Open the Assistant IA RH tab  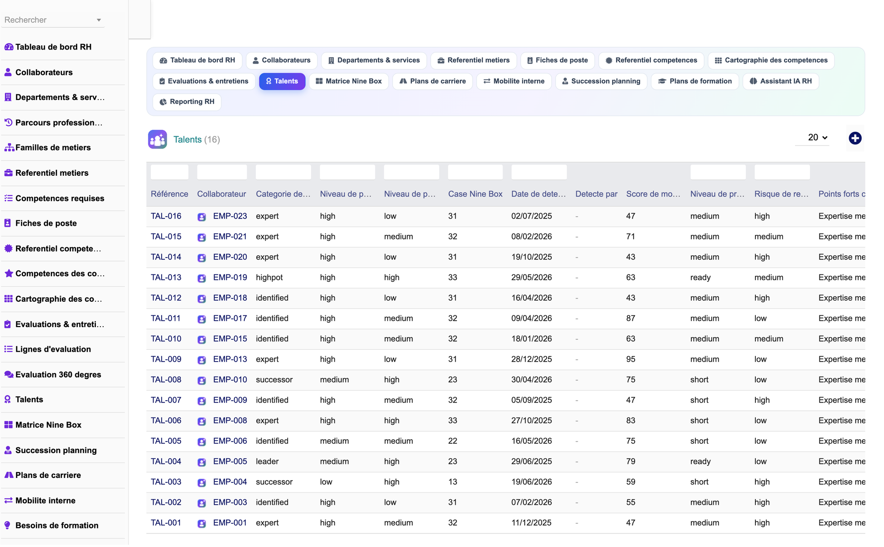pos(780,81)
